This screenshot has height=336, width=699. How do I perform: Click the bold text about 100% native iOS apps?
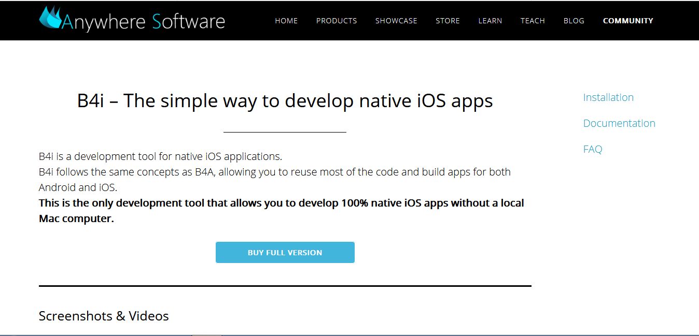click(x=282, y=211)
